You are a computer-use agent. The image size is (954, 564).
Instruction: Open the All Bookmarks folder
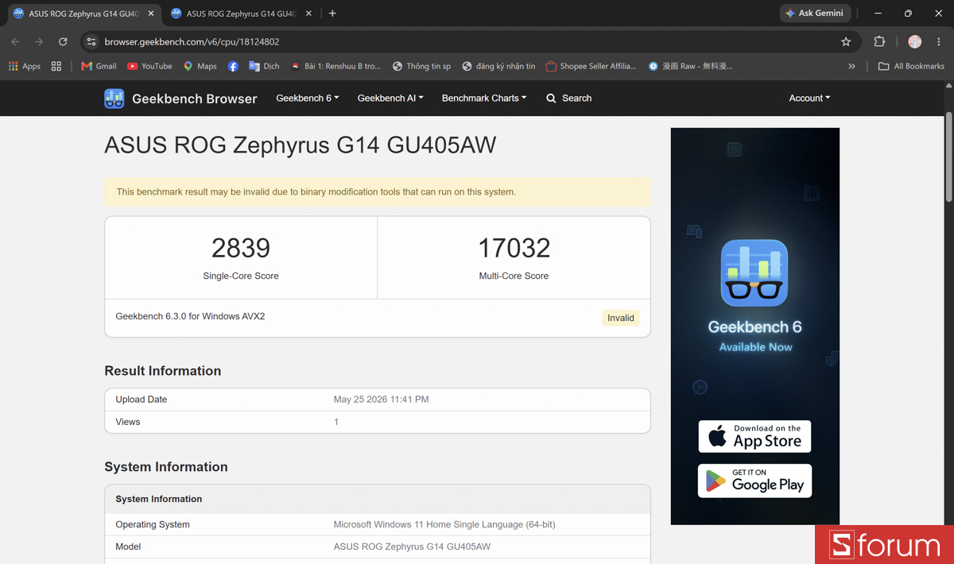pos(911,66)
